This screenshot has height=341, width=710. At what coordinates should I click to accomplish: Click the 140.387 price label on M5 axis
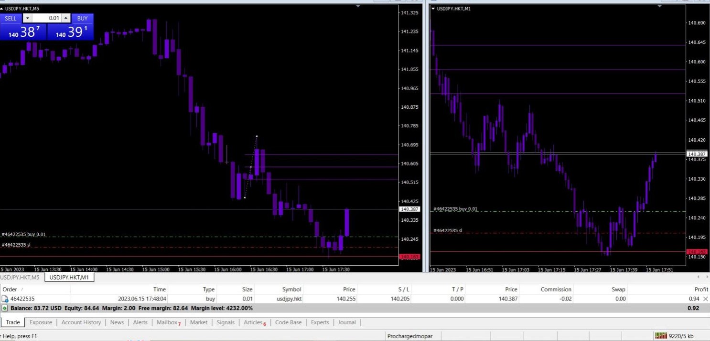pos(409,209)
